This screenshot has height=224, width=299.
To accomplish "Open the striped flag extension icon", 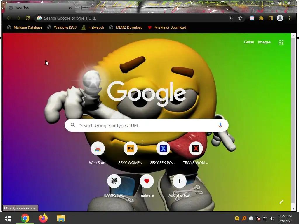I will pos(252,18).
